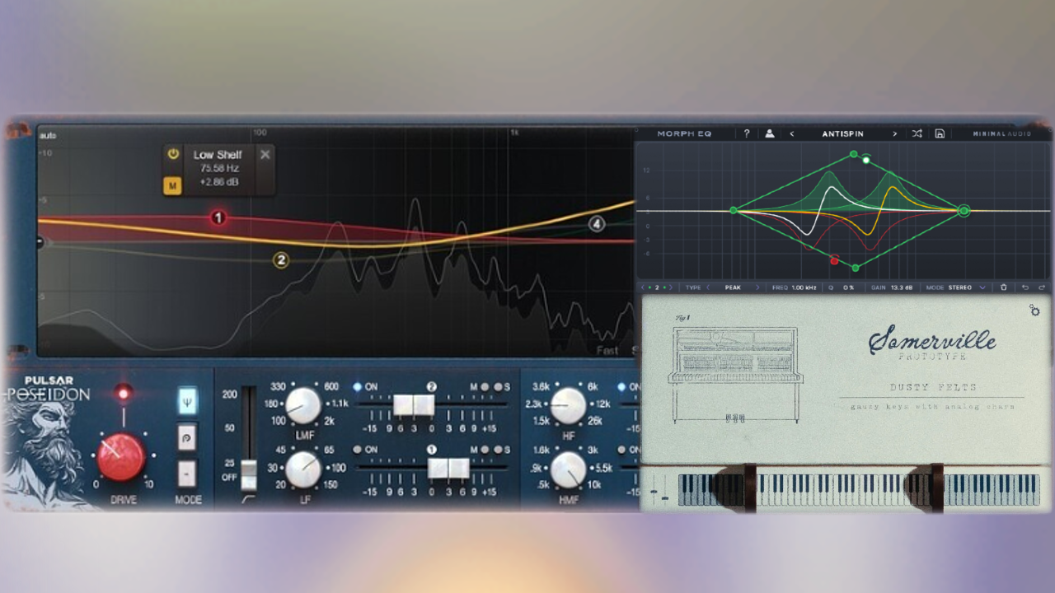Viewport: 1055px width, 593px height.
Task: Switch to previous filter TYPE
Action: [707, 287]
